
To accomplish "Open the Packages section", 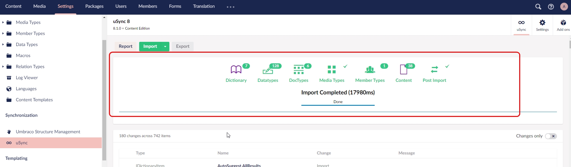I will pos(94,6).
